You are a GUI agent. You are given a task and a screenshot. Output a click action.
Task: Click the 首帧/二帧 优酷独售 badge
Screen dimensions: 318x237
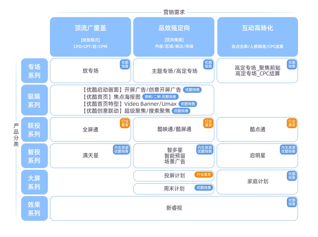coord(160,97)
